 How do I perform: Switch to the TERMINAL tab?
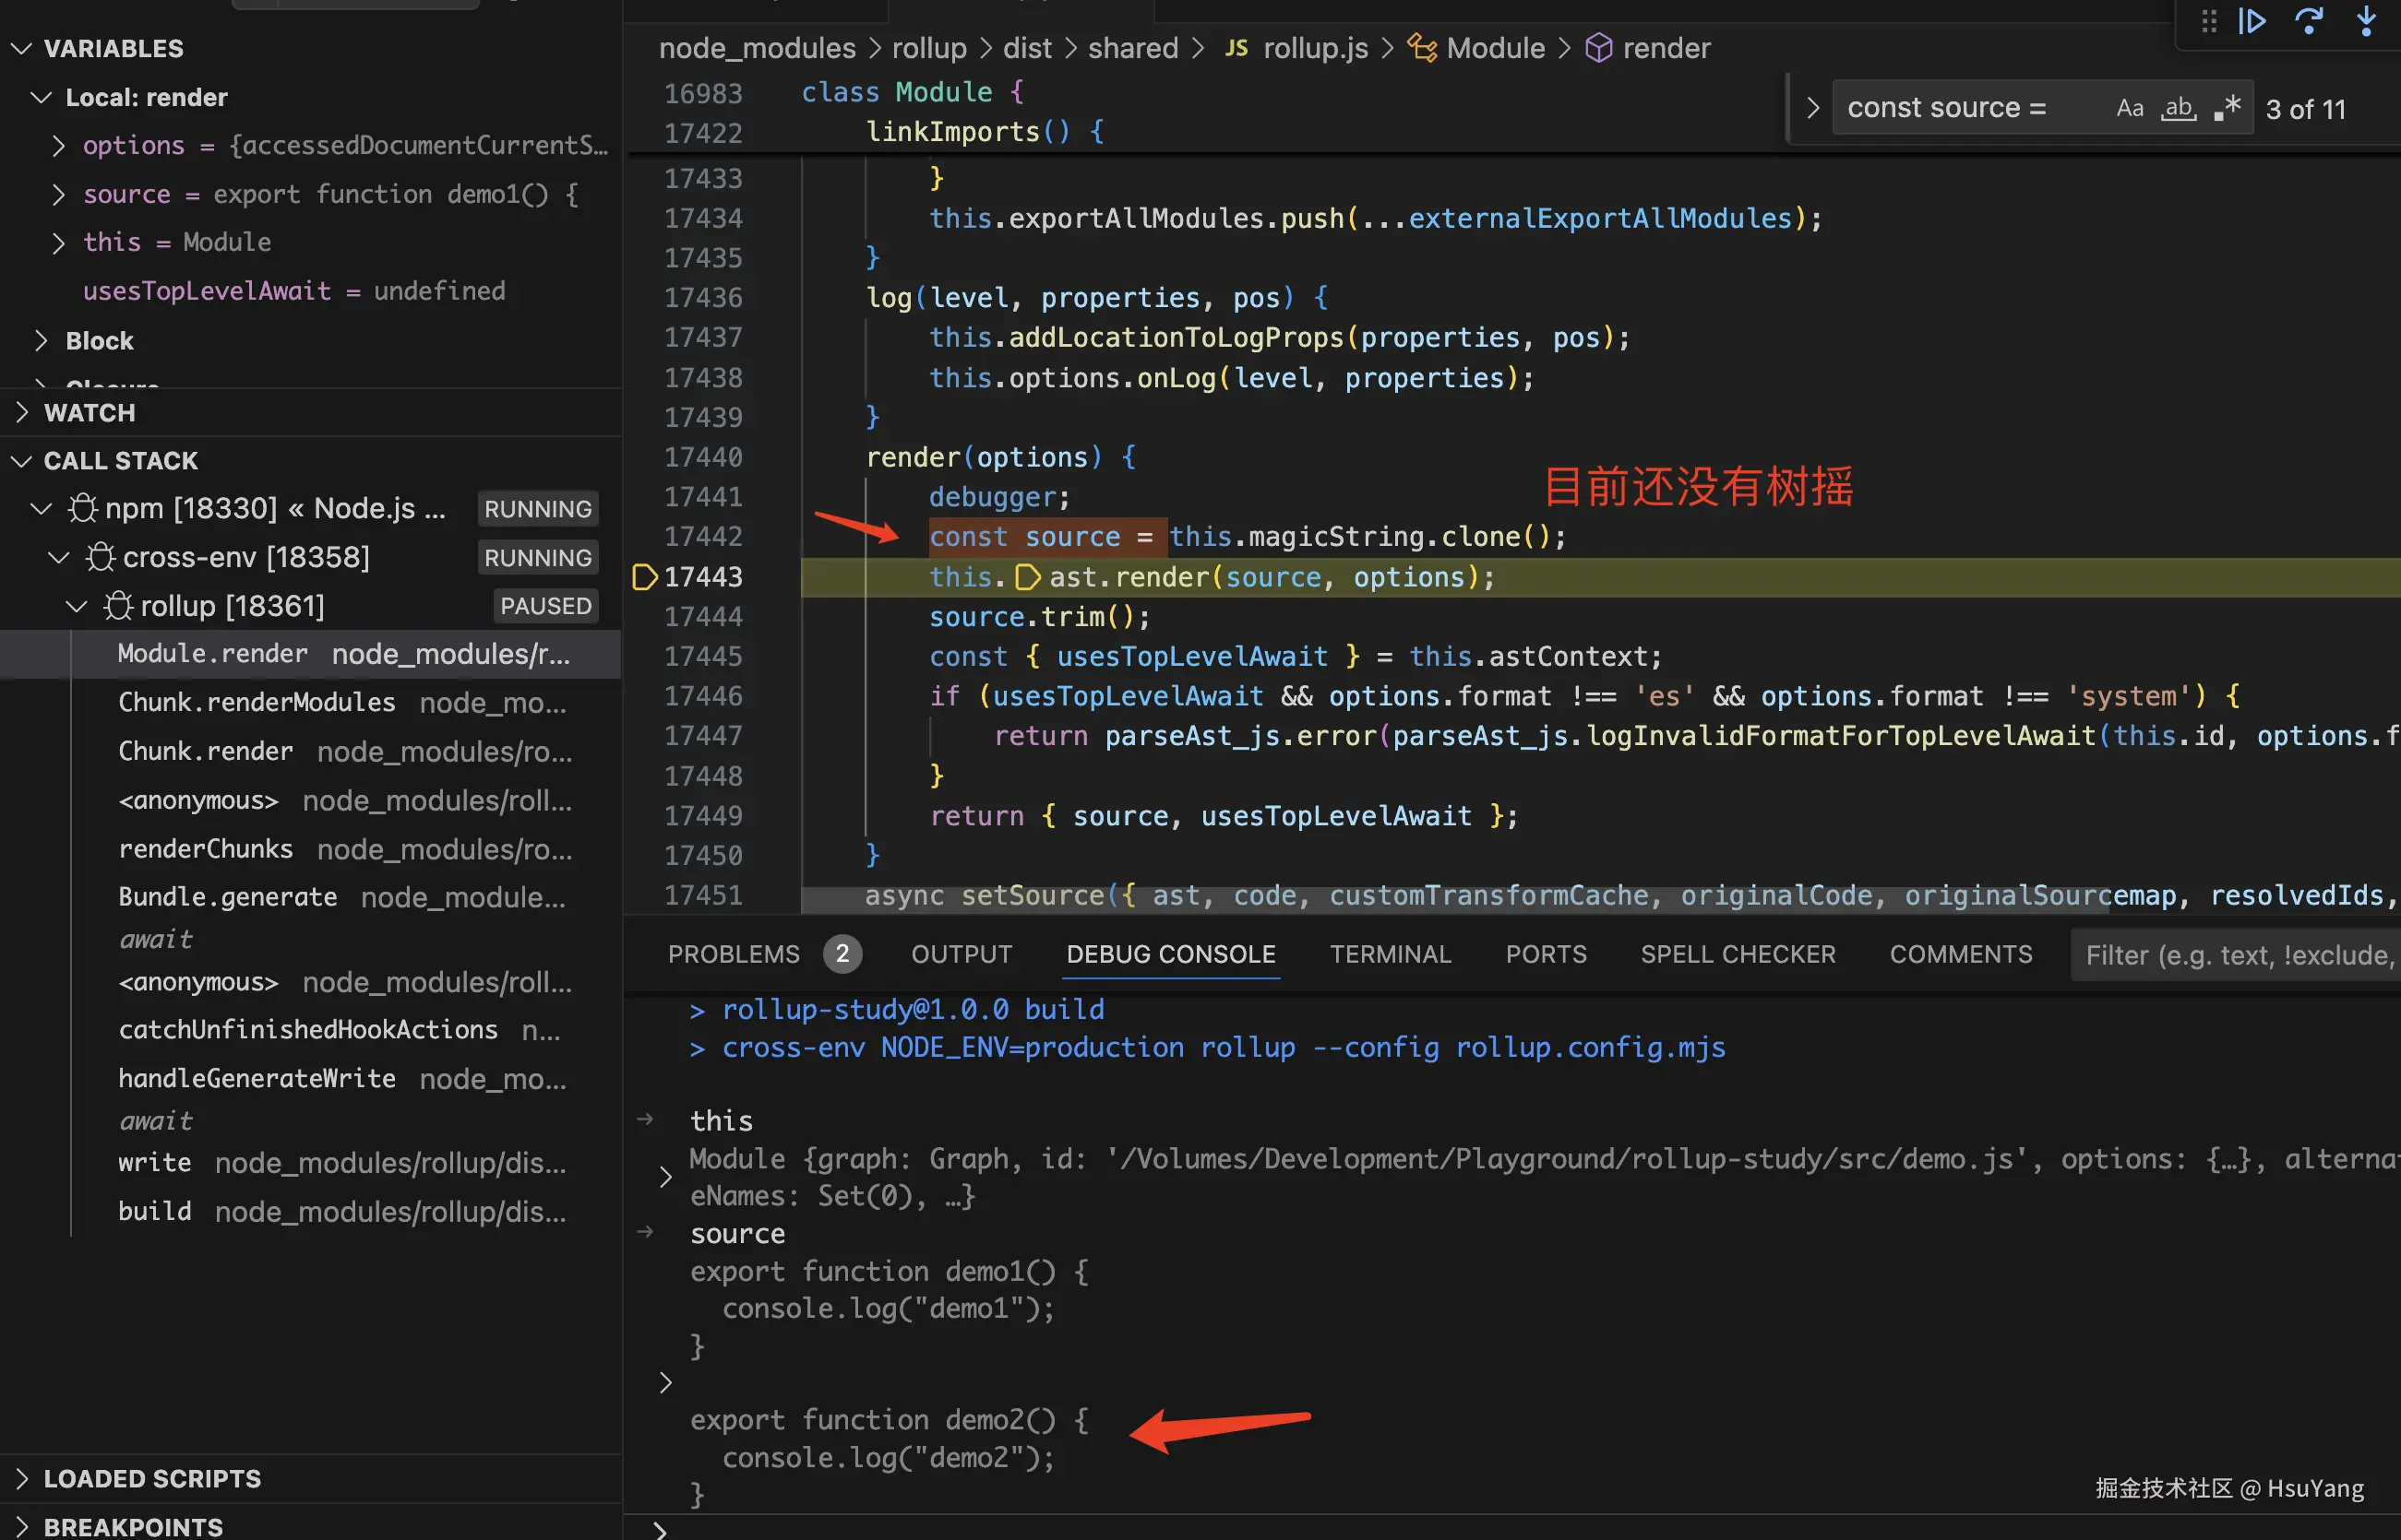pyautogui.click(x=1390, y=954)
